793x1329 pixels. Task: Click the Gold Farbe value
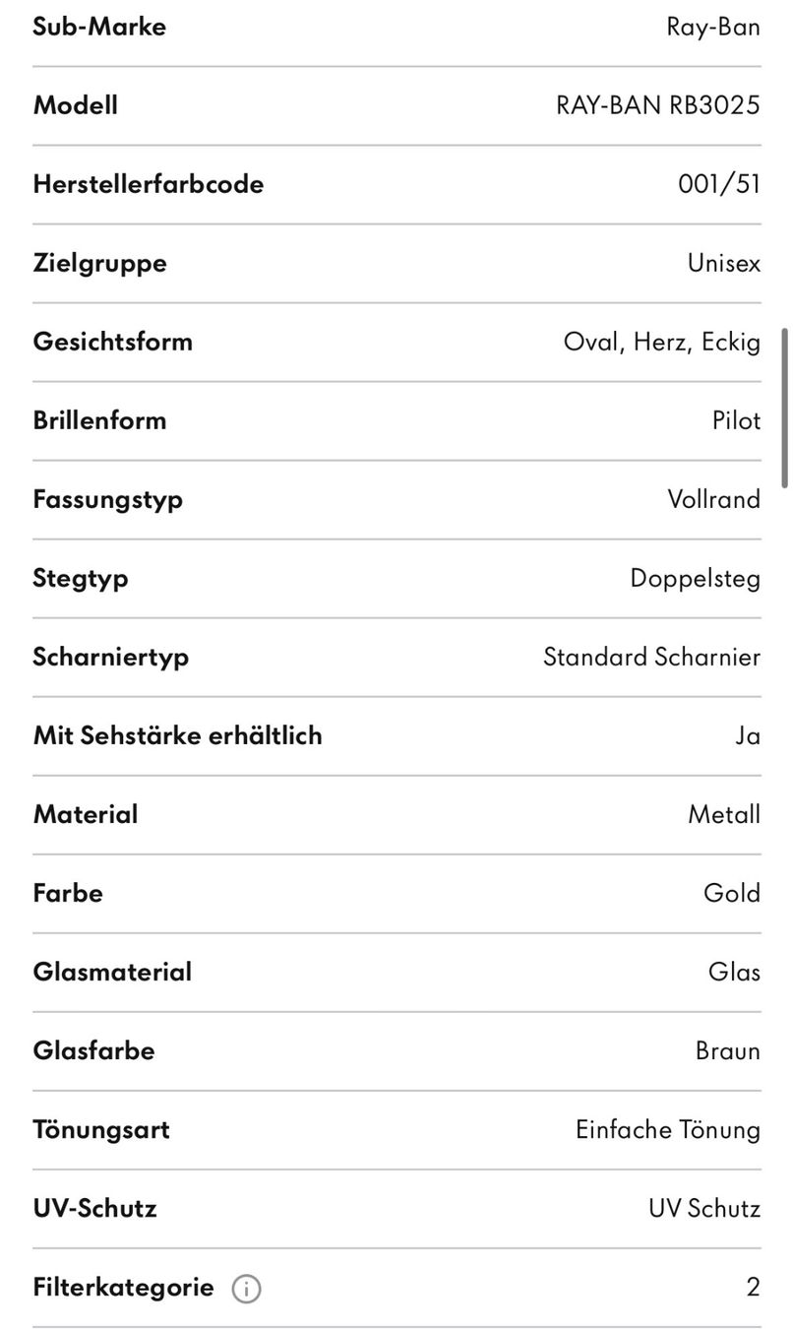point(732,893)
